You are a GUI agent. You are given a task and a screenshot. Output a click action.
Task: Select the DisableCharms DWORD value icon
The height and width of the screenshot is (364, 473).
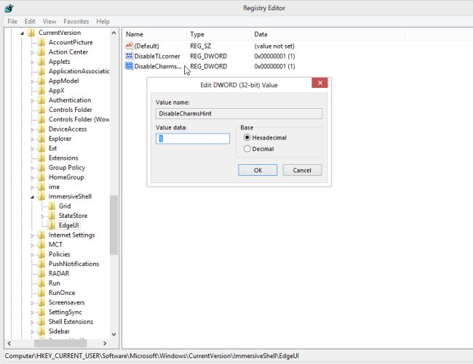pos(129,66)
